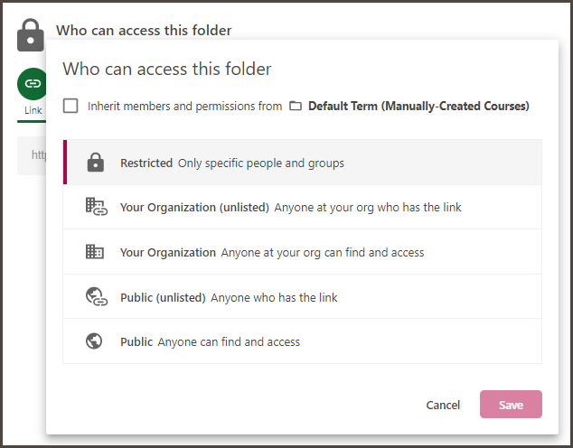573x448 pixels.
Task: Click the building icon beside Your Organization
Action: click(x=95, y=253)
